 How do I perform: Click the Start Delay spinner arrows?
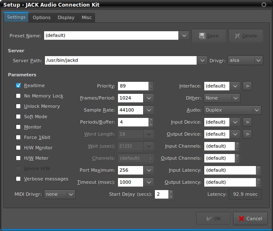(x=171, y=194)
